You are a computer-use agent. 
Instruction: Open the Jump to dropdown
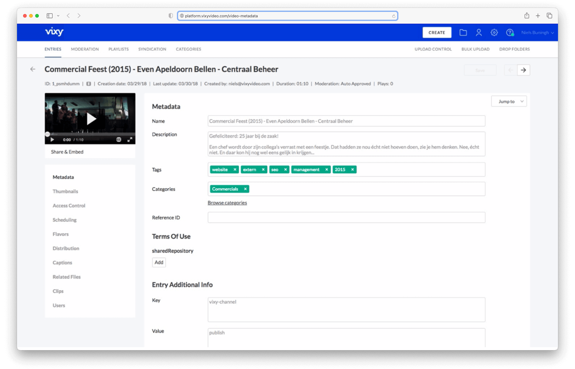pos(509,101)
